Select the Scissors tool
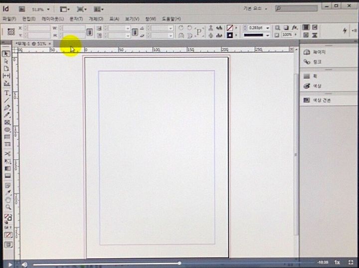Image resolution: width=359 pixels, height=268 pixels. point(7,154)
